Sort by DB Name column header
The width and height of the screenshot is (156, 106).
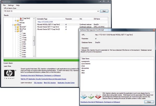[100, 19]
